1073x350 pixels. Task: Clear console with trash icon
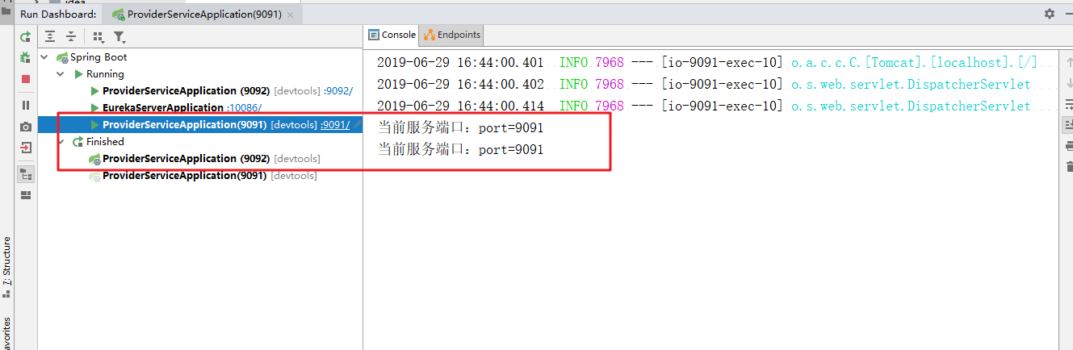tap(1068, 166)
